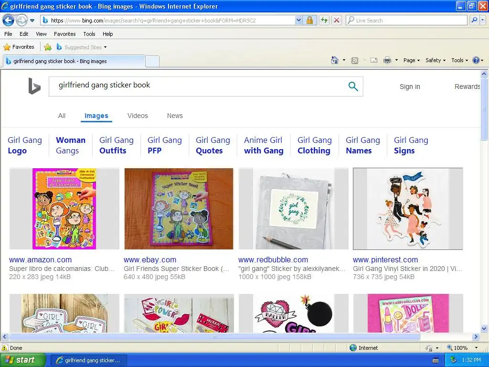
Task: Click the Live Search box
Action: point(407,21)
